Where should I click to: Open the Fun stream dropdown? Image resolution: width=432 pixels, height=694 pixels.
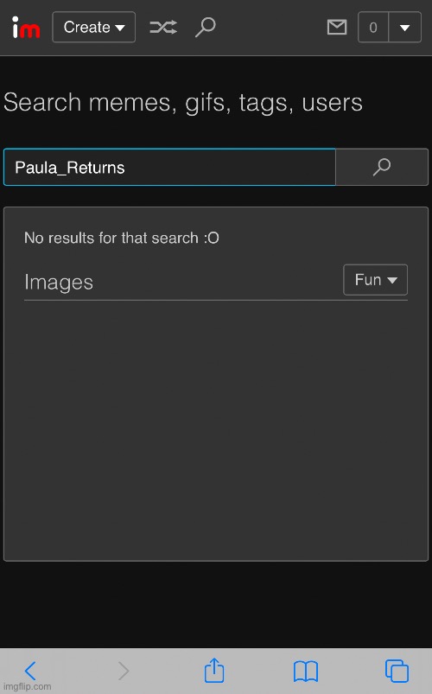375,280
